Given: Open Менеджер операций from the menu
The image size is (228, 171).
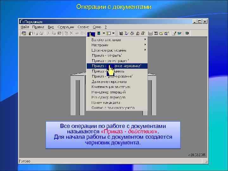Looking at the screenshot, I should coord(117,92).
